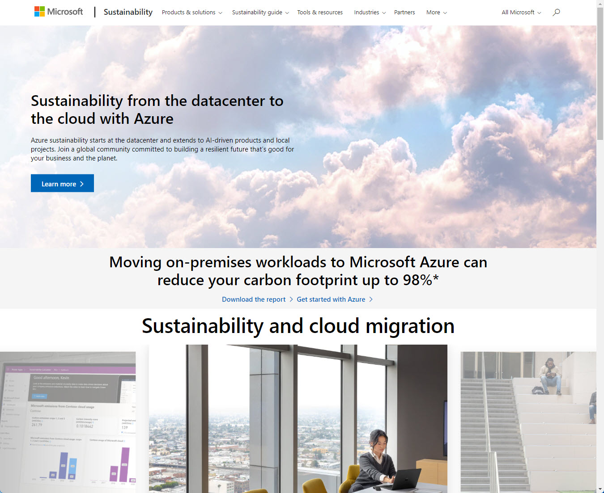Expand Sustainability guide dropdown

point(260,13)
